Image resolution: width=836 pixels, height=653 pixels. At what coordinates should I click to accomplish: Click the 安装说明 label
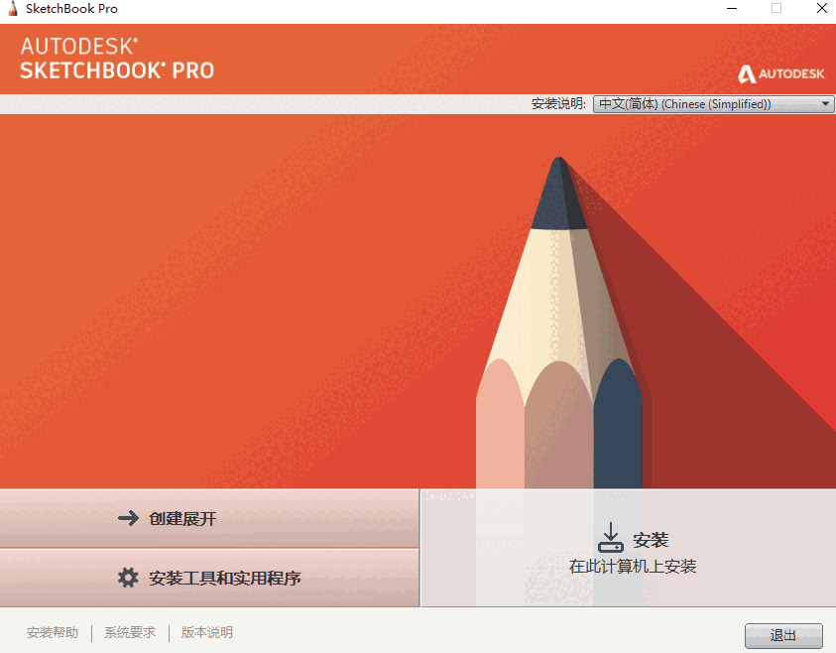tap(558, 103)
